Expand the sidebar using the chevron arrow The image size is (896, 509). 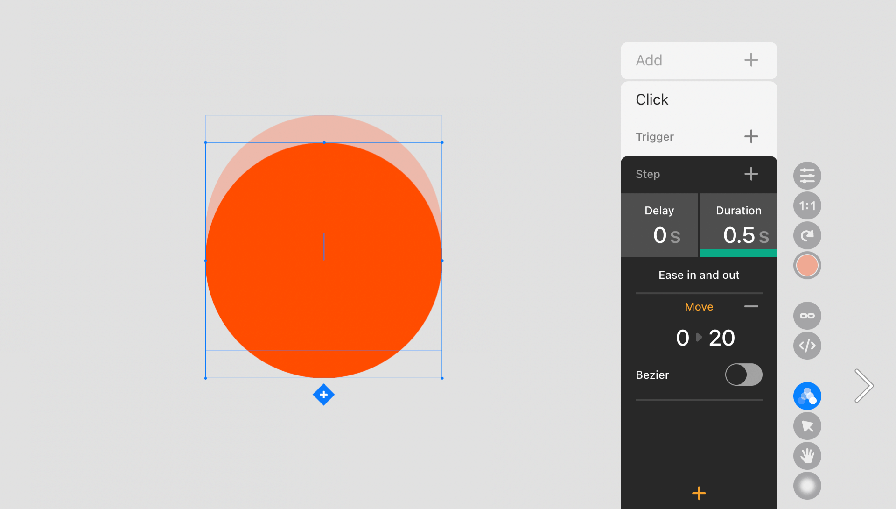864,386
